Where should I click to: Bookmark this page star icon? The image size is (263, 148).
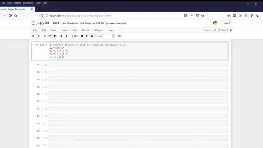pyautogui.click(x=203, y=16)
